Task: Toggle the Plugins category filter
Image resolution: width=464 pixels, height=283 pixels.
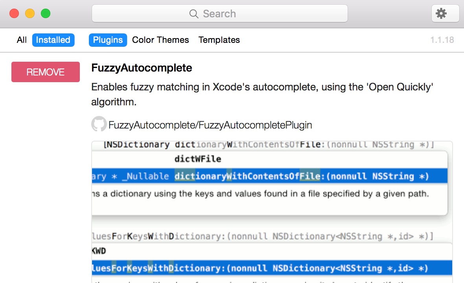Action: (108, 40)
